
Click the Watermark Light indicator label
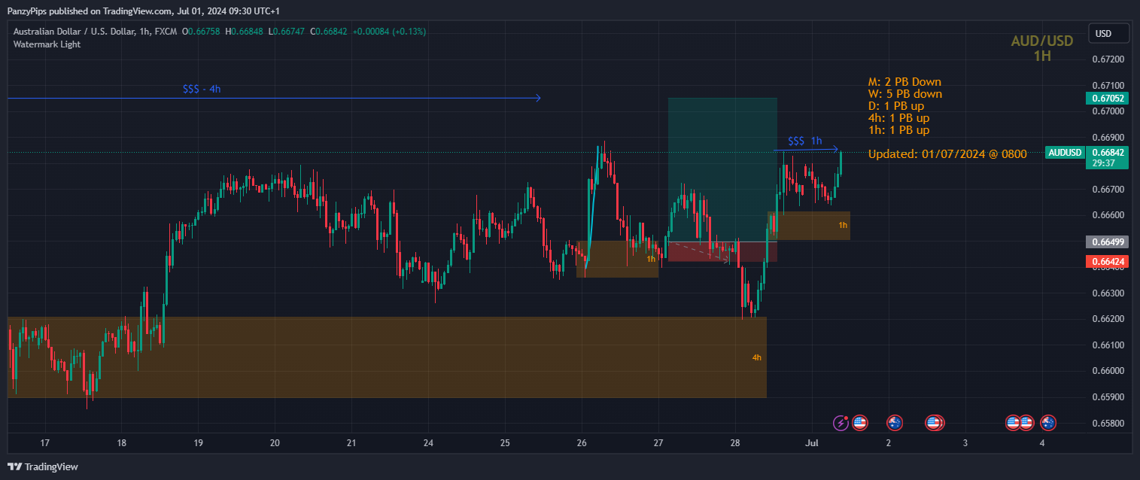pyautogui.click(x=47, y=44)
